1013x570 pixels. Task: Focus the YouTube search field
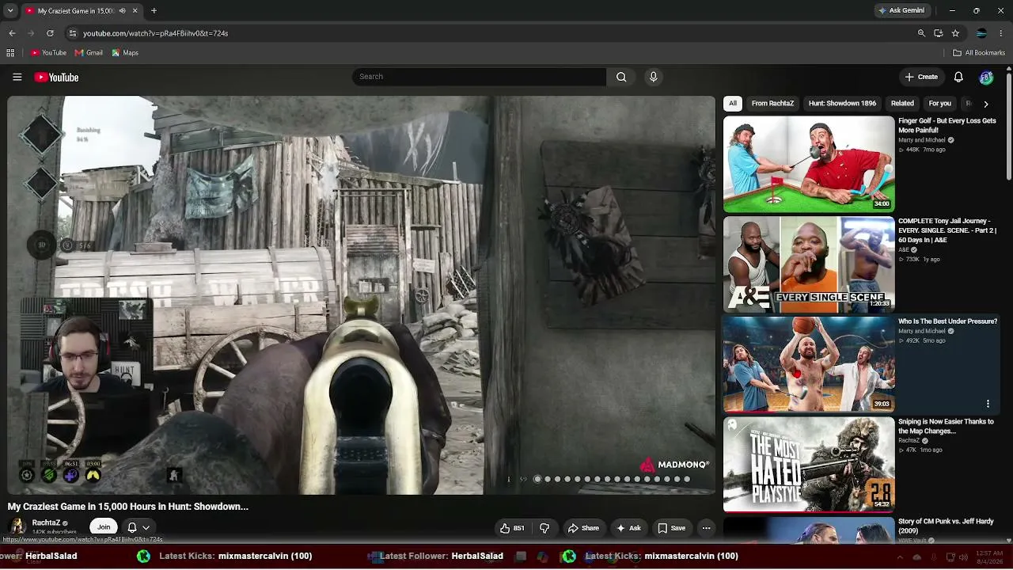point(479,77)
